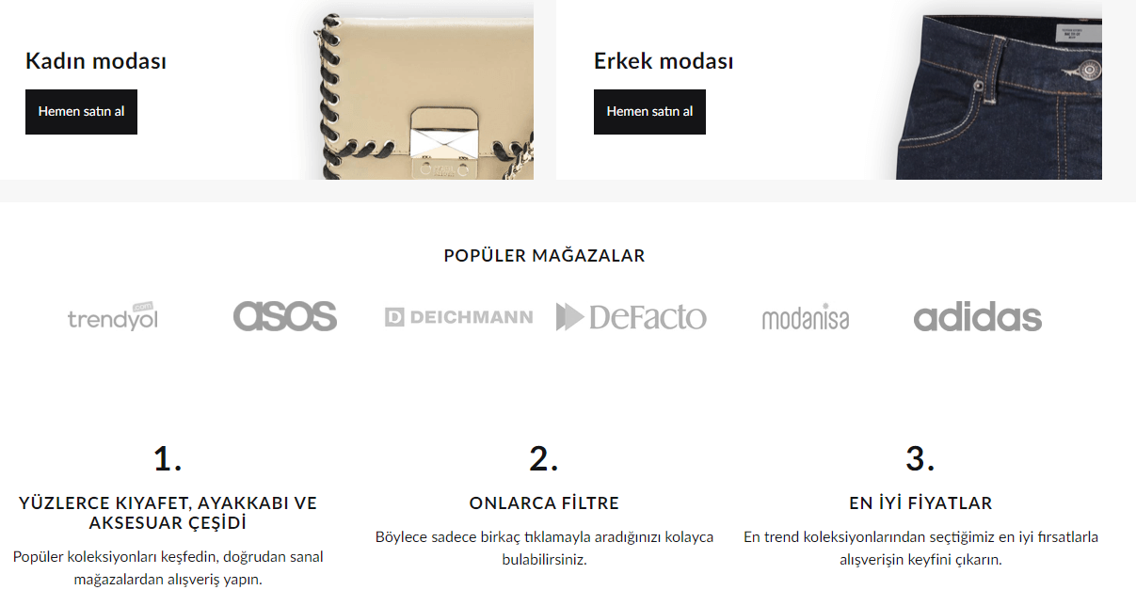Click the number '1.' step marker

(x=168, y=458)
